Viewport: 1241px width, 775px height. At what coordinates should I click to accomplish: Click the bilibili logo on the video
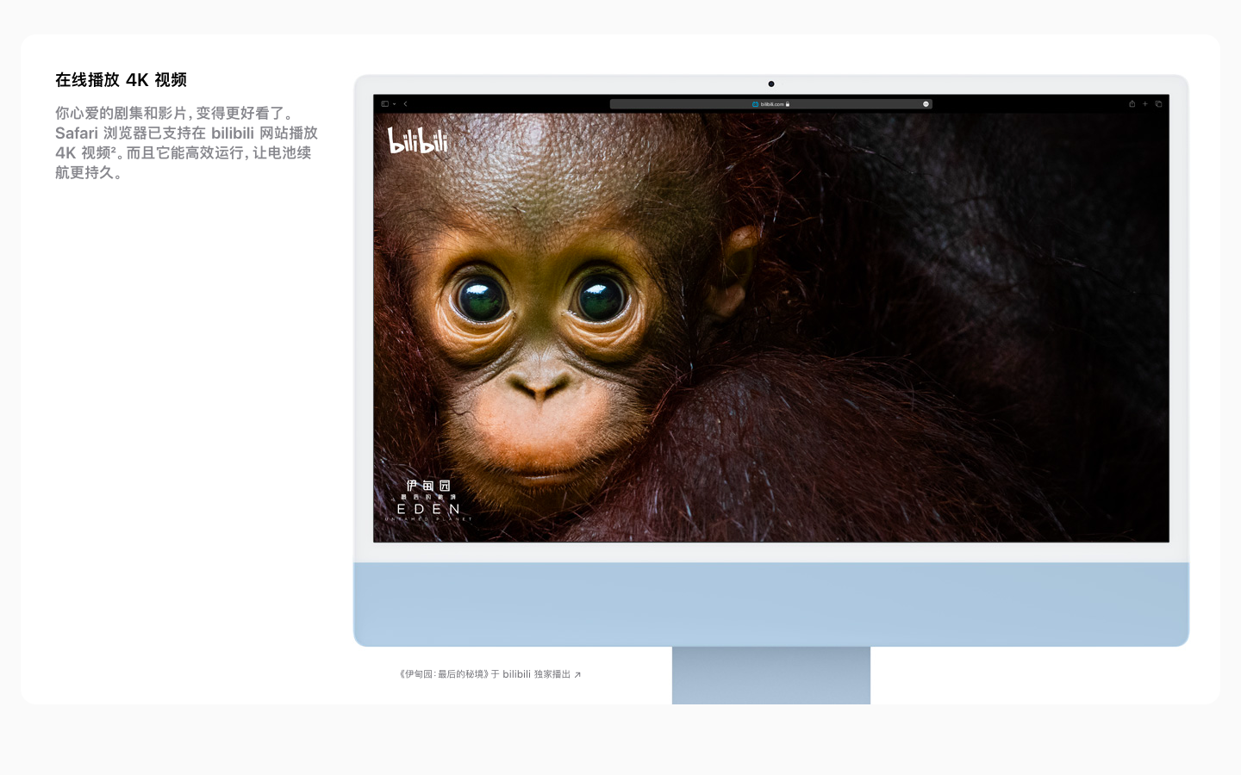tap(418, 140)
